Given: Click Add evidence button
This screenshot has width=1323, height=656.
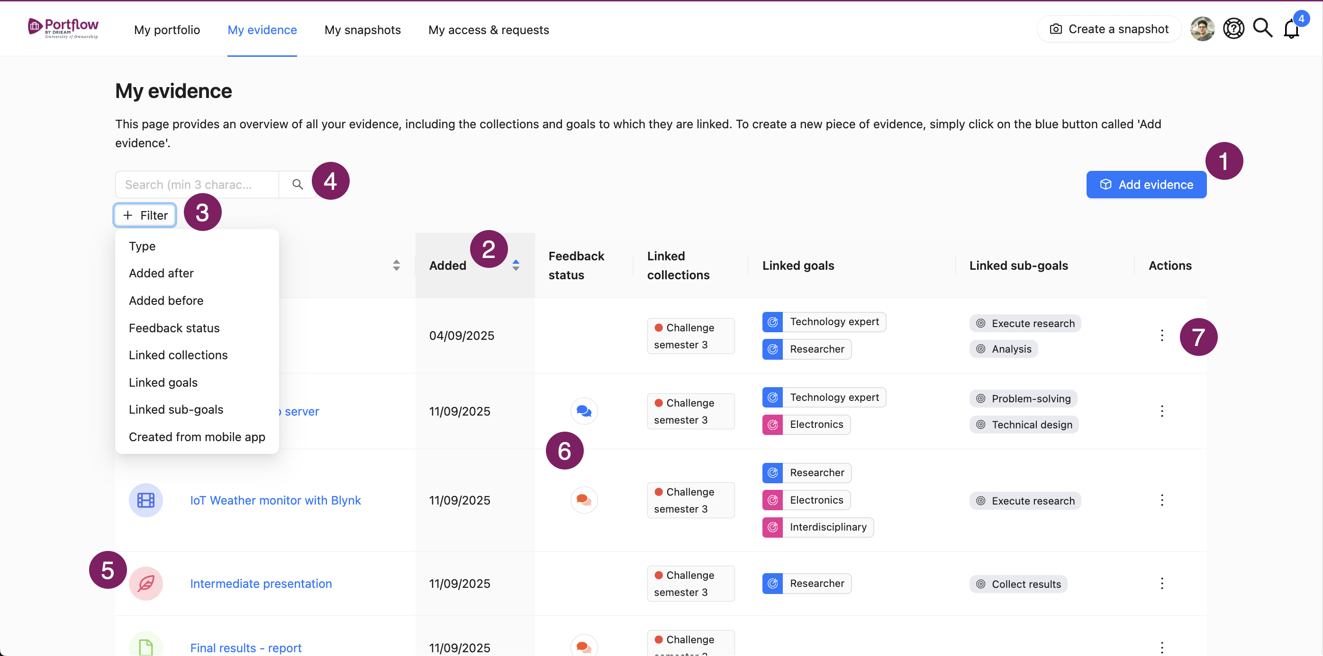Looking at the screenshot, I should click(1146, 184).
